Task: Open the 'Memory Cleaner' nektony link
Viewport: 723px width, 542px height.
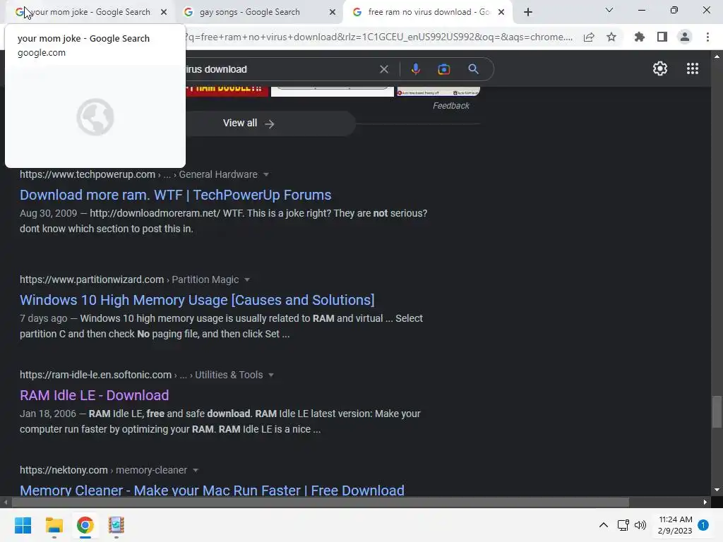Action: [212, 490]
